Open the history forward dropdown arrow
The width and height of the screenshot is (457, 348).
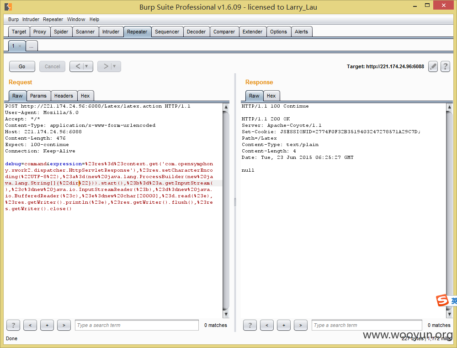(115, 66)
